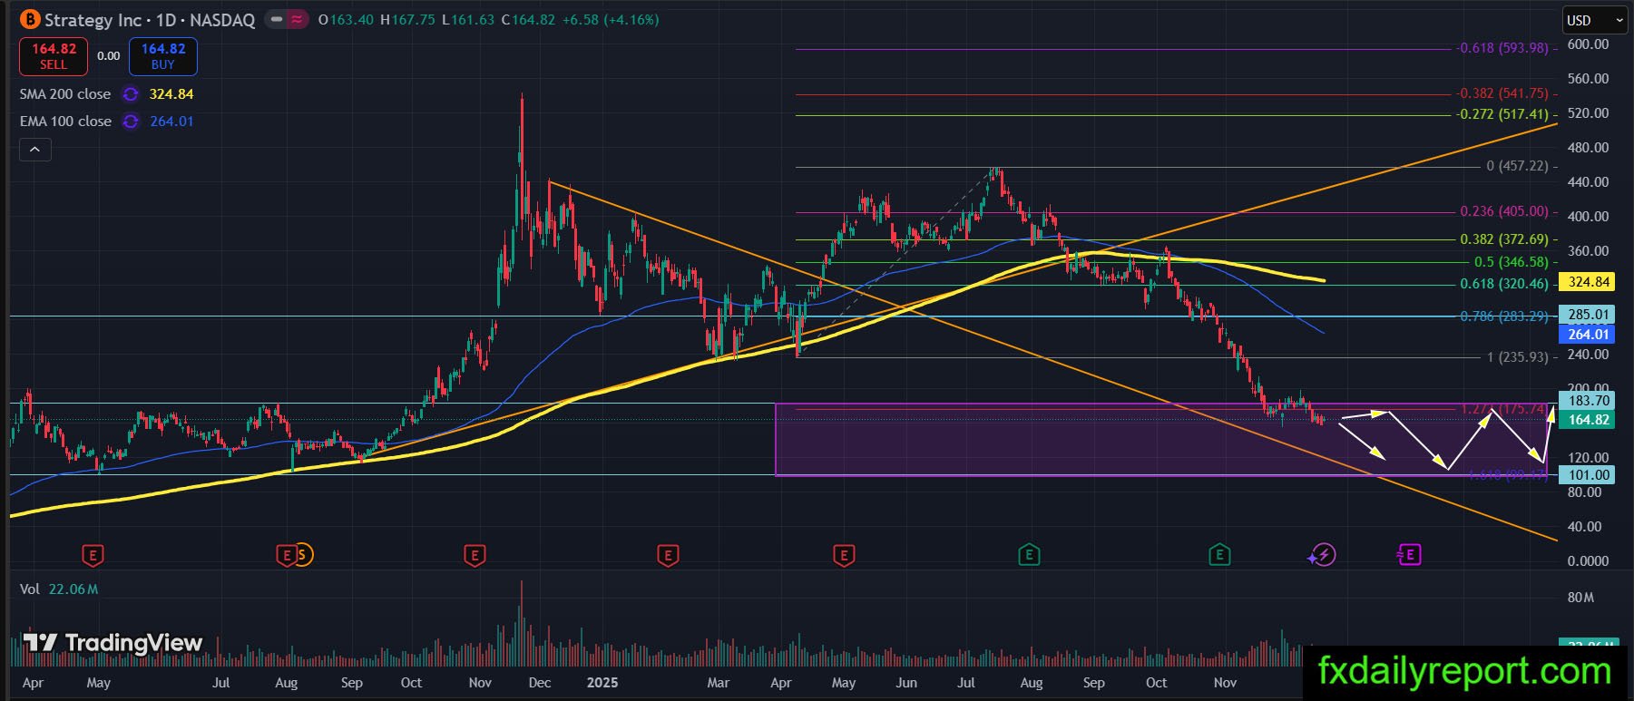The width and height of the screenshot is (1634, 701).
Task: Click the -0.382 (541.75) Fibonacci label
Action: 1502,93
